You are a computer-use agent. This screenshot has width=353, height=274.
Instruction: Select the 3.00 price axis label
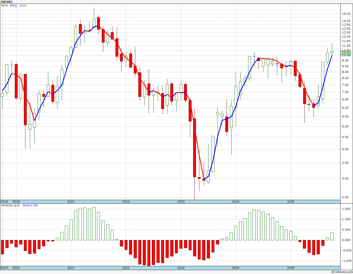[x=345, y=179]
